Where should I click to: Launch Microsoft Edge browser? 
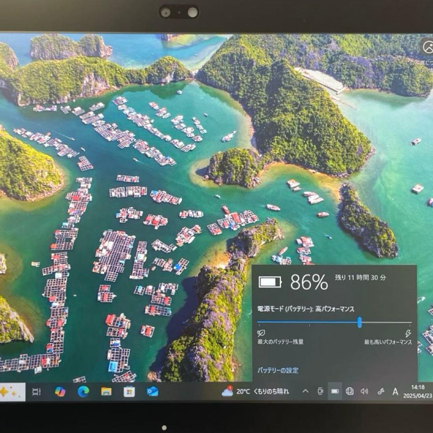pyautogui.click(x=83, y=392)
